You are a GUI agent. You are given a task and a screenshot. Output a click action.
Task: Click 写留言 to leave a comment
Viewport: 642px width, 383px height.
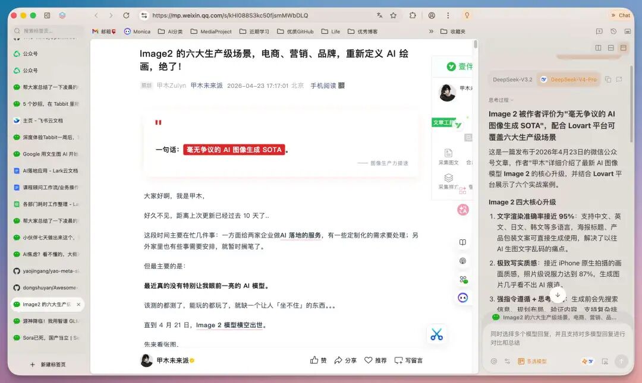(x=408, y=360)
